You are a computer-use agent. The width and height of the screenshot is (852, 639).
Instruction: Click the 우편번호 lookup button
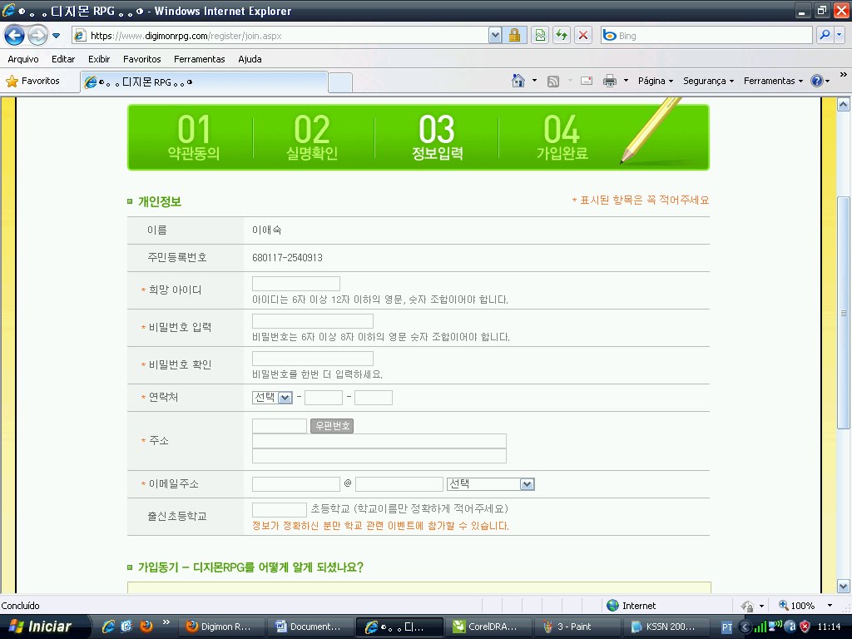(332, 425)
